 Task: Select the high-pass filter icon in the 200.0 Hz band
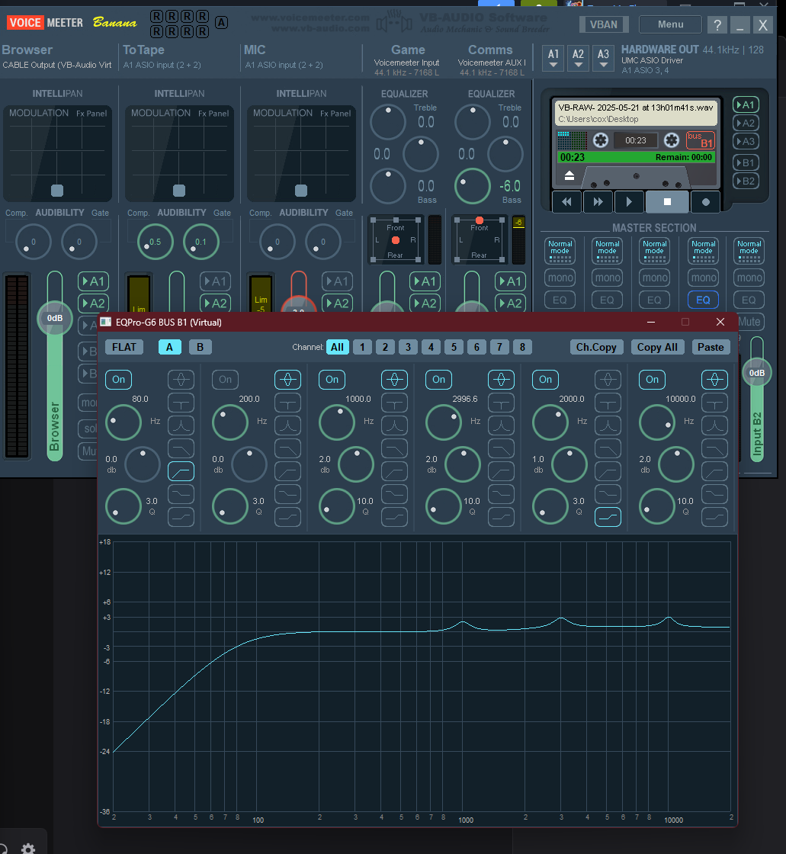287,471
